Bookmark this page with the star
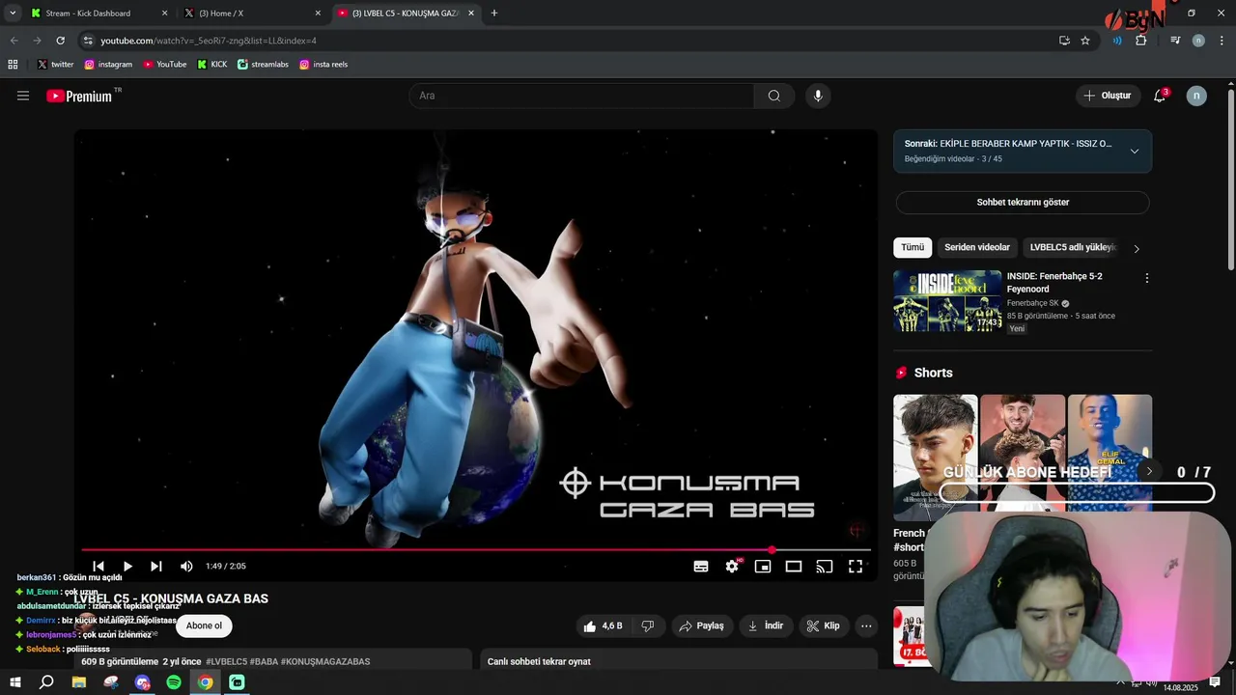1236x695 pixels. (1085, 41)
